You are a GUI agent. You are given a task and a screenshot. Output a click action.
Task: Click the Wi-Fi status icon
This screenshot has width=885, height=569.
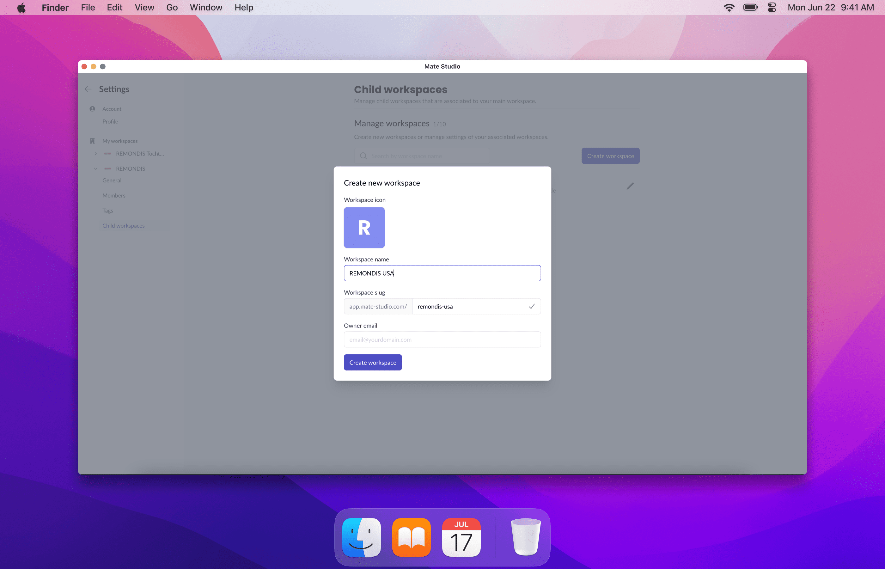729,7
